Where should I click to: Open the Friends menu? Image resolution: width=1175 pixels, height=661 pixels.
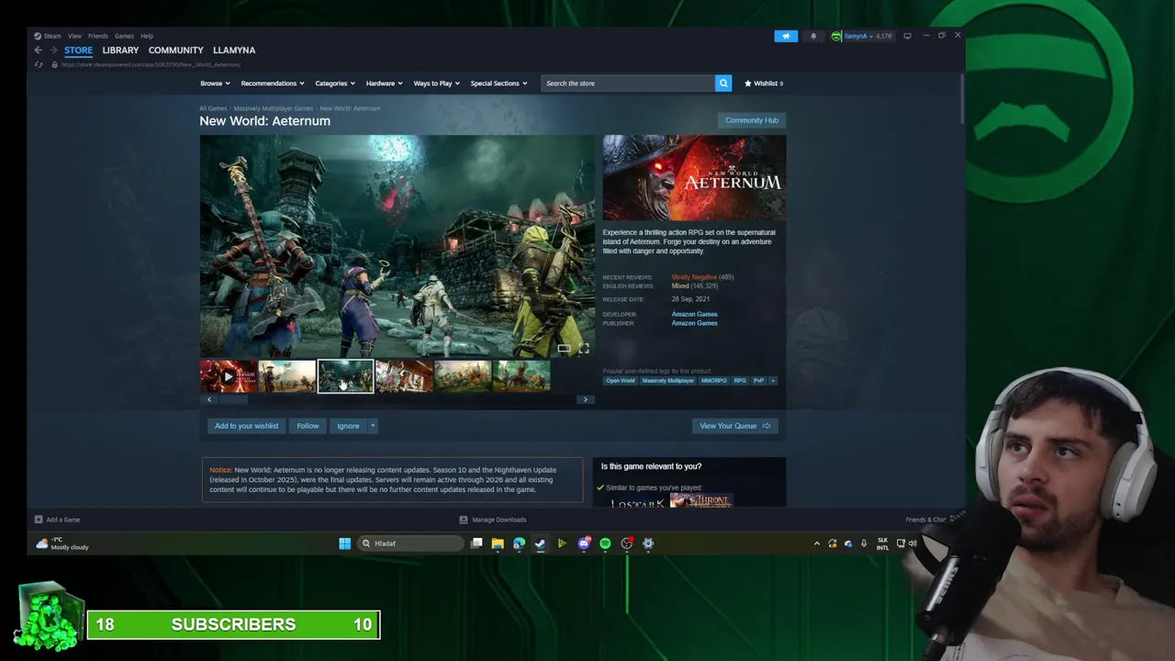point(97,36)
